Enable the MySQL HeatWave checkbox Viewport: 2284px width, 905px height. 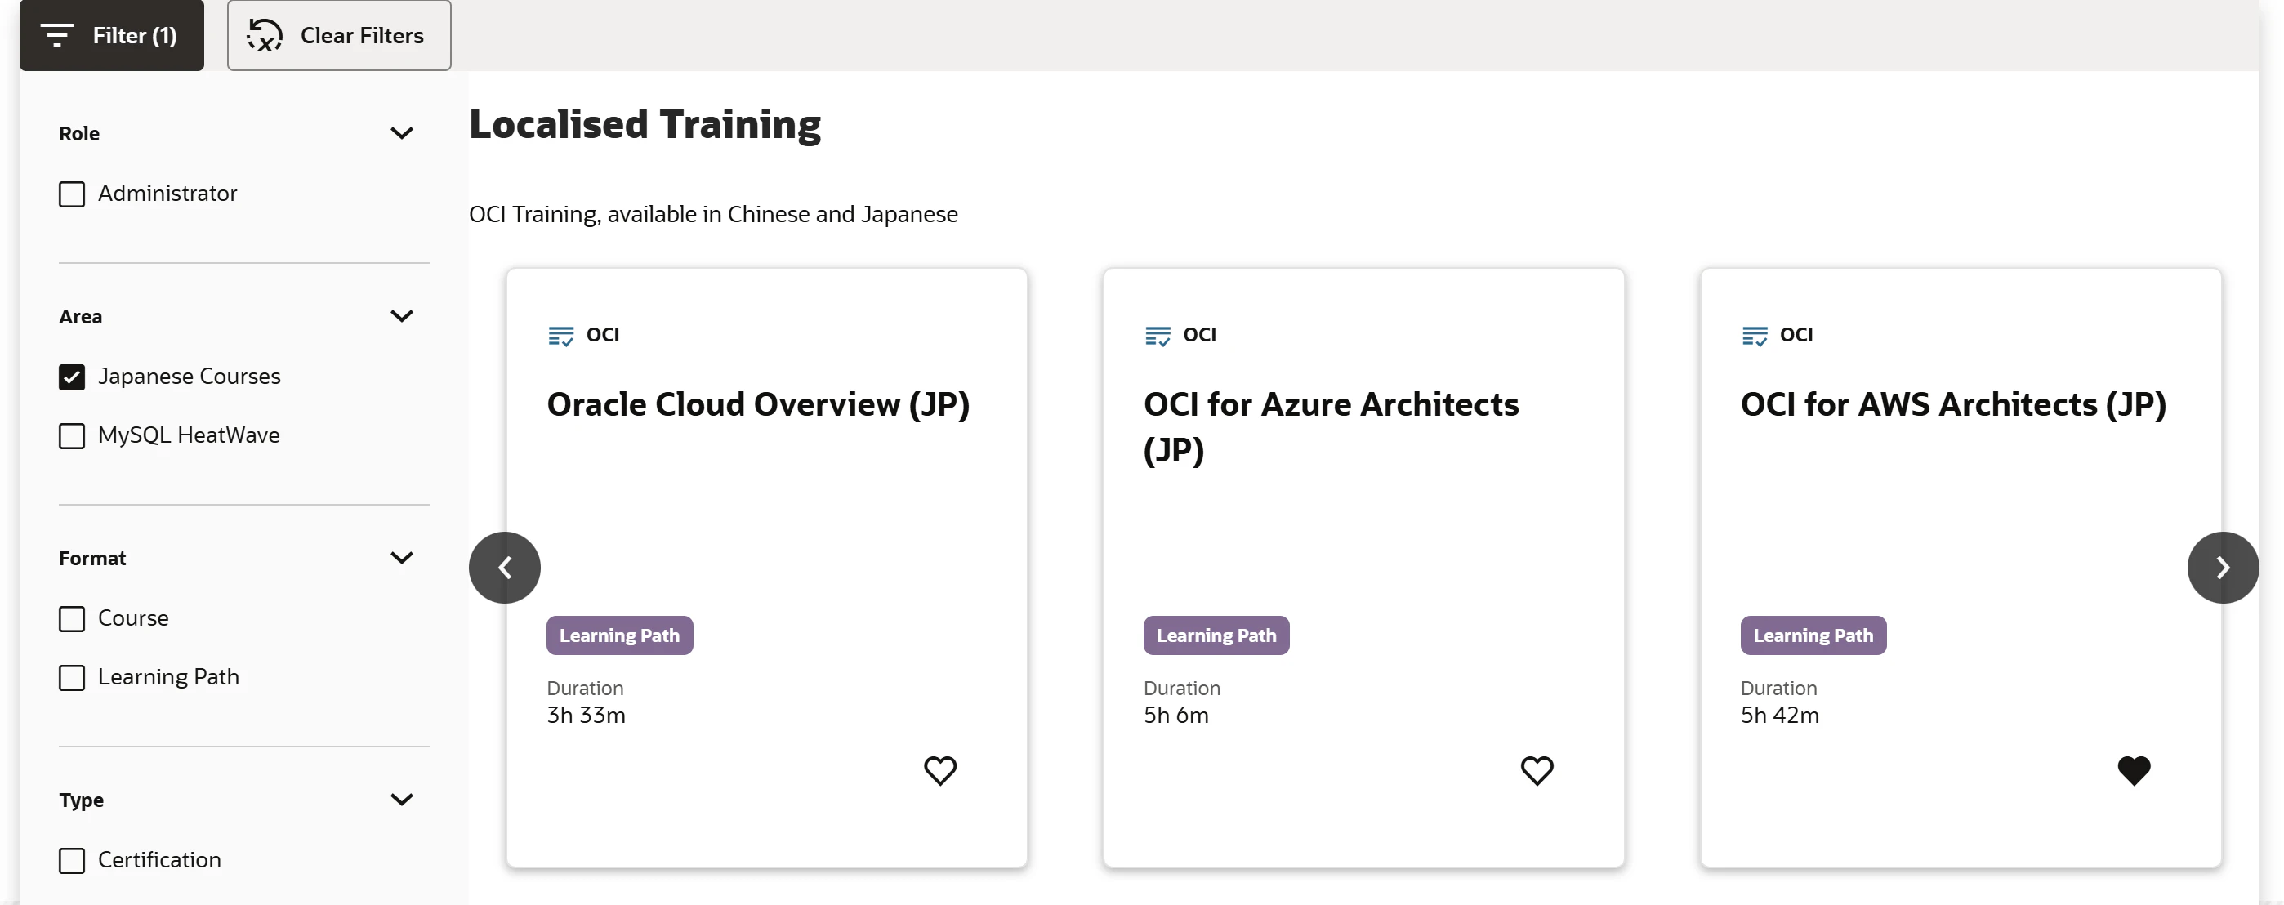(72, 436)
